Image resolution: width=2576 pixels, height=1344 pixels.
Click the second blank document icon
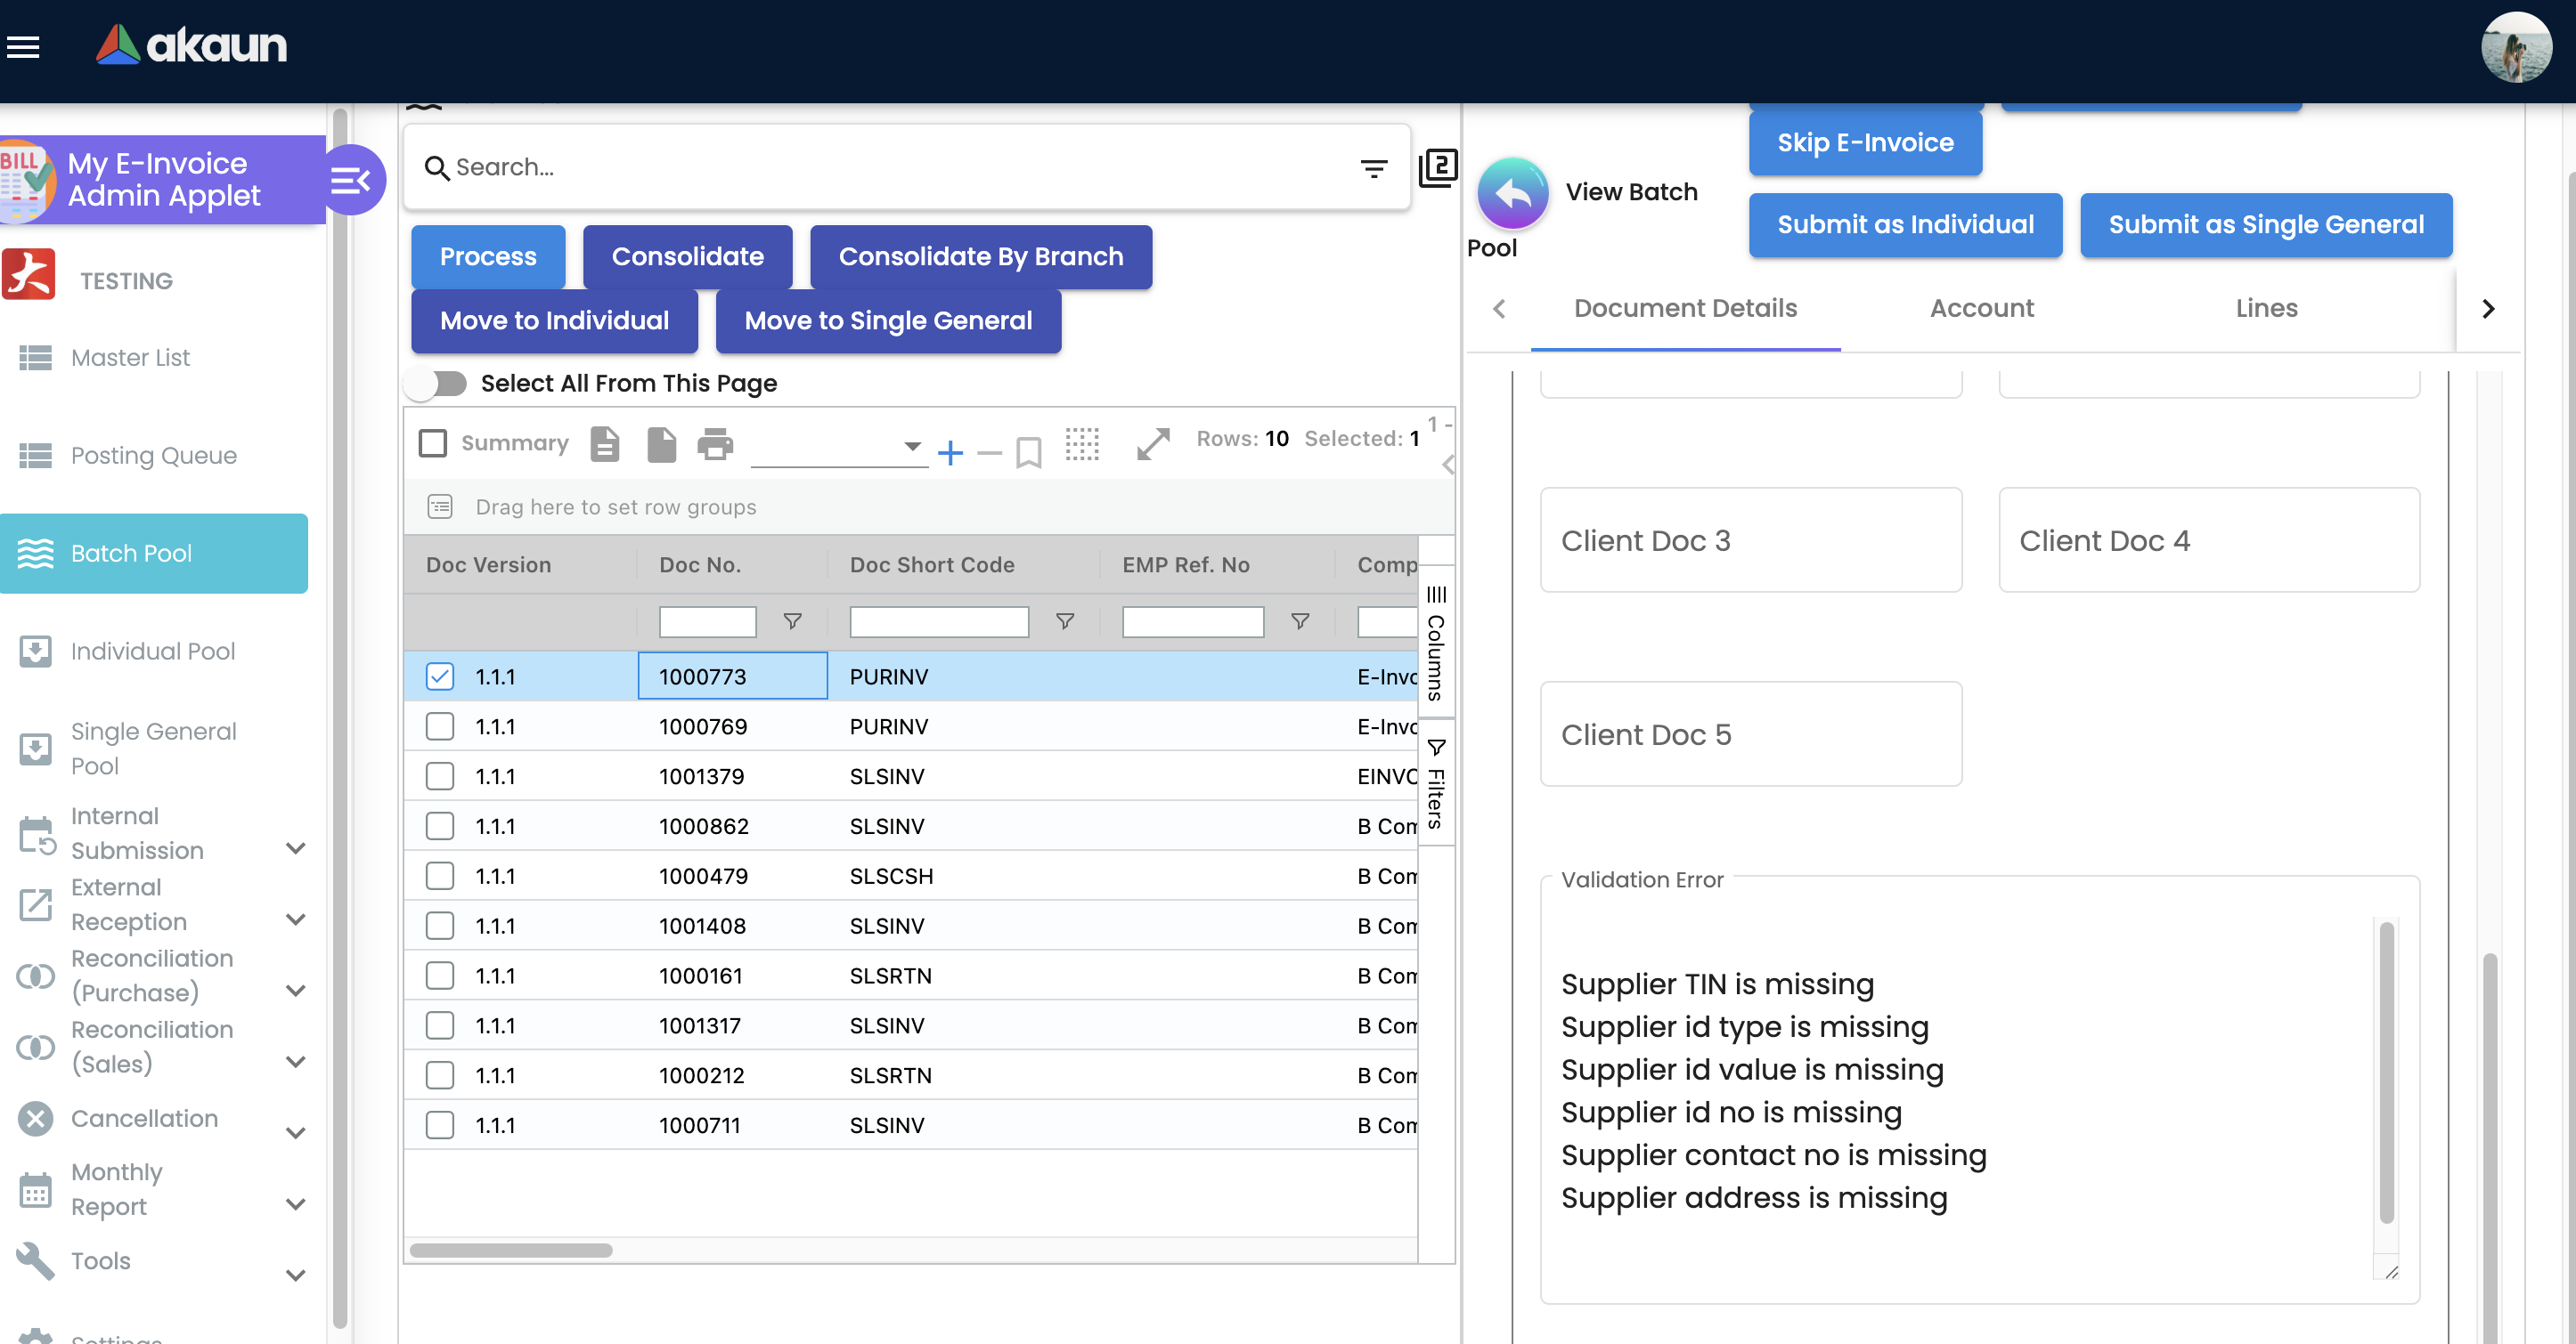[661, 443]
